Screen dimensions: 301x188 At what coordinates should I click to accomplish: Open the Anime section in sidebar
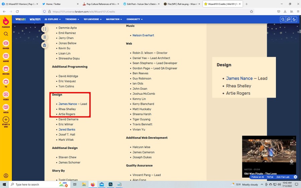pos(6,57)
